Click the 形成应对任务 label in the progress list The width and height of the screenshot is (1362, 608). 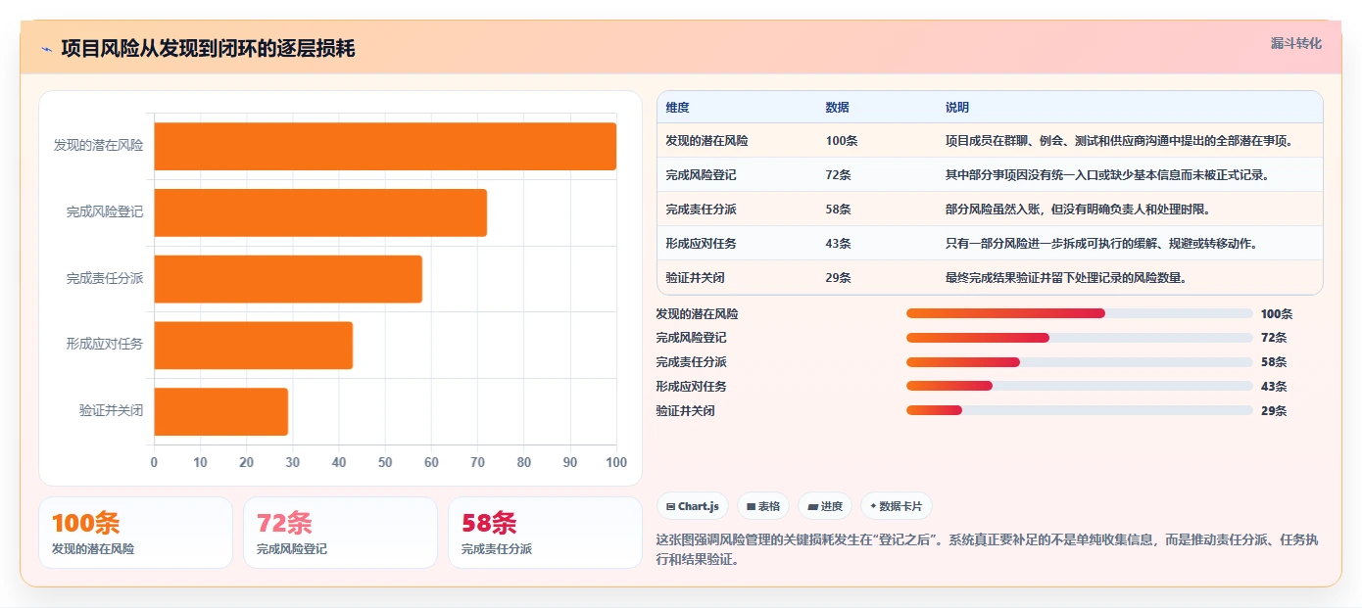691,387
